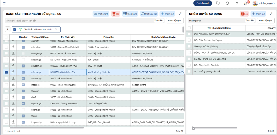The image size is (277, 135).
Task: Click the Nhóm Quyền table horizontal scrollbar
Action: (215, 128)
